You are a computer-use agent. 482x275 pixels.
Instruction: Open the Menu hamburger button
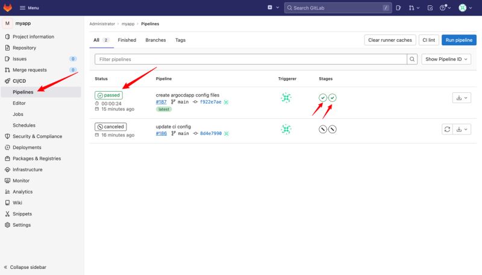click(29, 8)
